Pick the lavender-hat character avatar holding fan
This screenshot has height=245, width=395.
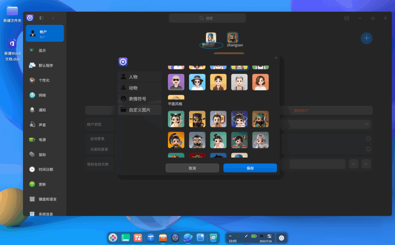(260, 140)
